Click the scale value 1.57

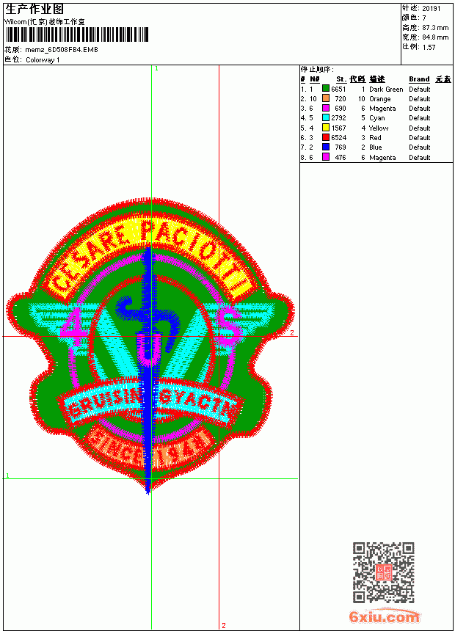click(429, 47)
